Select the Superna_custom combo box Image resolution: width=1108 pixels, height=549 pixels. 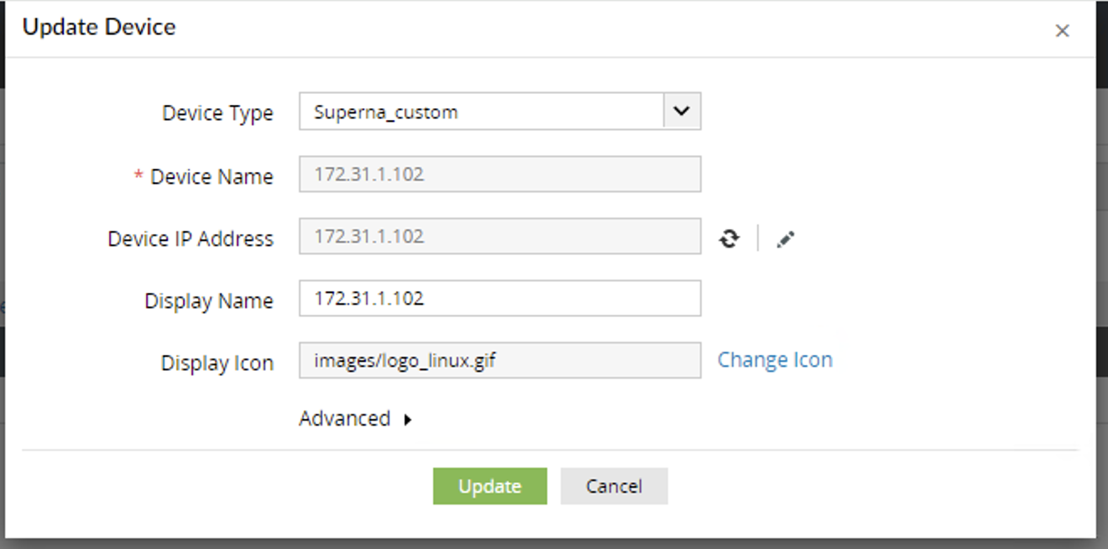pos(481,112)
